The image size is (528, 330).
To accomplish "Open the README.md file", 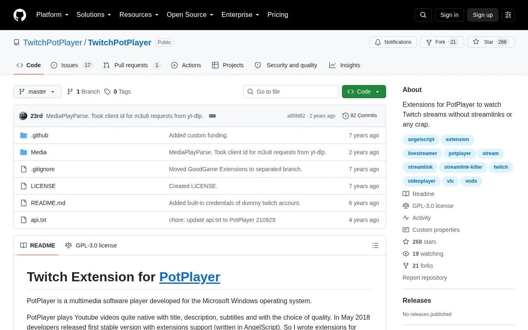I will click(48, 203).
